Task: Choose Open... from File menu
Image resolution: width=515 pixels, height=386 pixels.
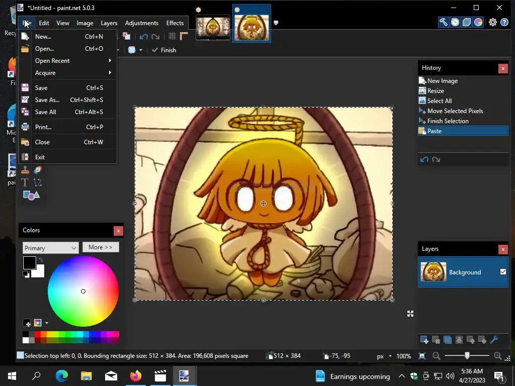Action: tap(68, 49)
